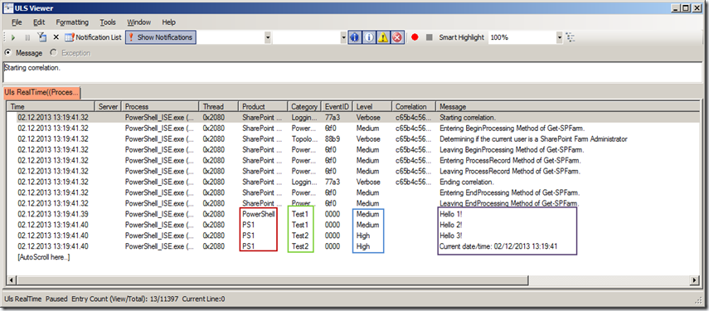Click the 'Starting correlation.' row in list
The image size is (709, 311).
pyautogui.click(x=353, y=117)
